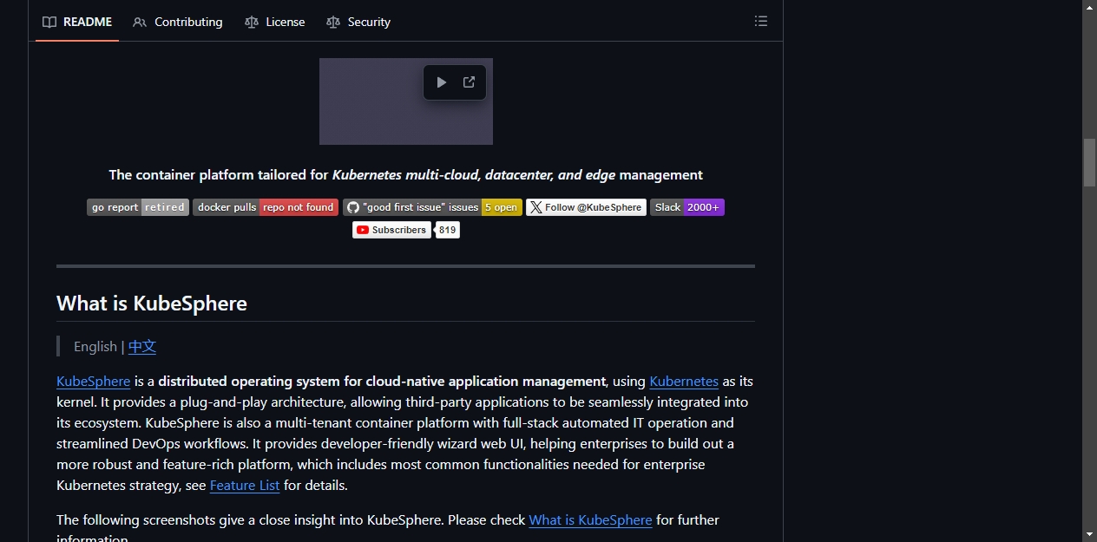Viewport: 1097px width, 542px height.
Task: Open the KubeSphere link in paragraph
Action: [94, 381]
